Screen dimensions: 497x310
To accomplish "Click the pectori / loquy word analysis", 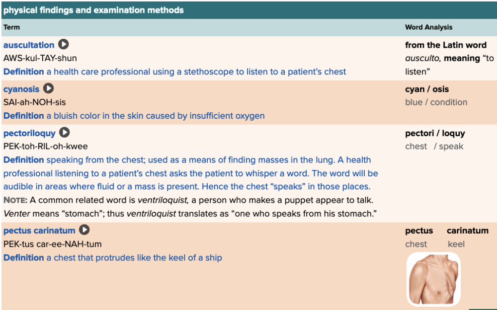I will [x=435, y=133].
